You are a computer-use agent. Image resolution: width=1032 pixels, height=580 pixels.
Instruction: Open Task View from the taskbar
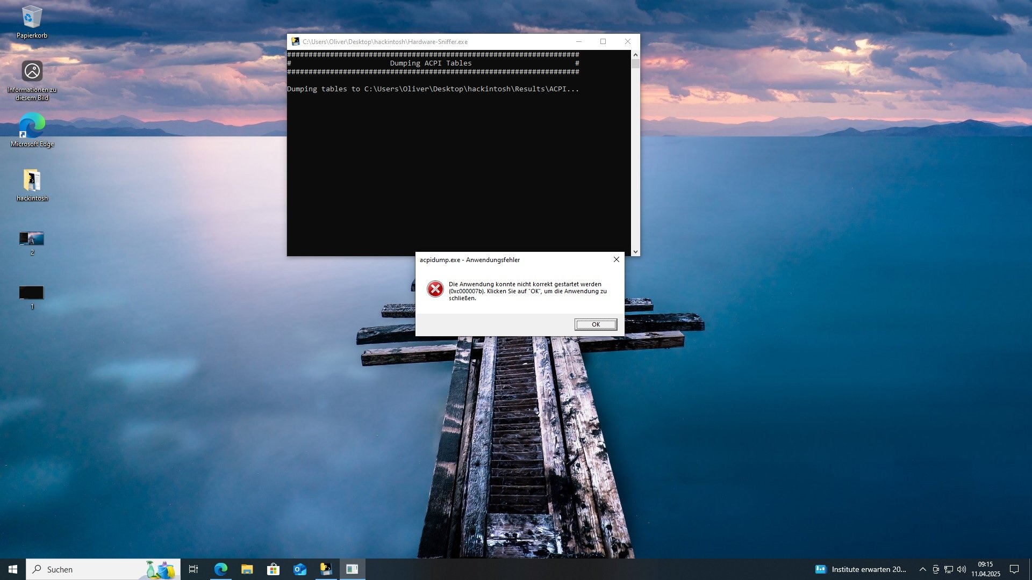[x=193, y=569]
